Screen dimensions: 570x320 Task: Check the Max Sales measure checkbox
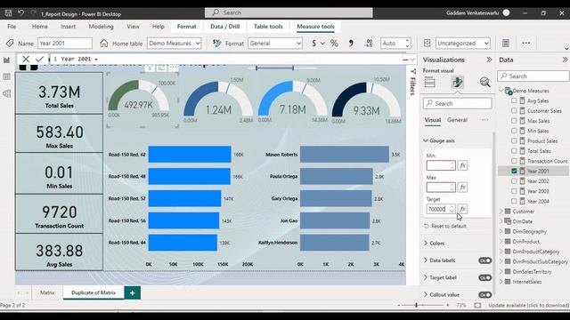click(x=514, y=121)
